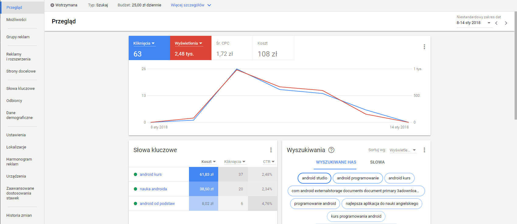Click the programowanie android search term chip
The height and width of the screenshot is (224, 517).
[315, 204]
